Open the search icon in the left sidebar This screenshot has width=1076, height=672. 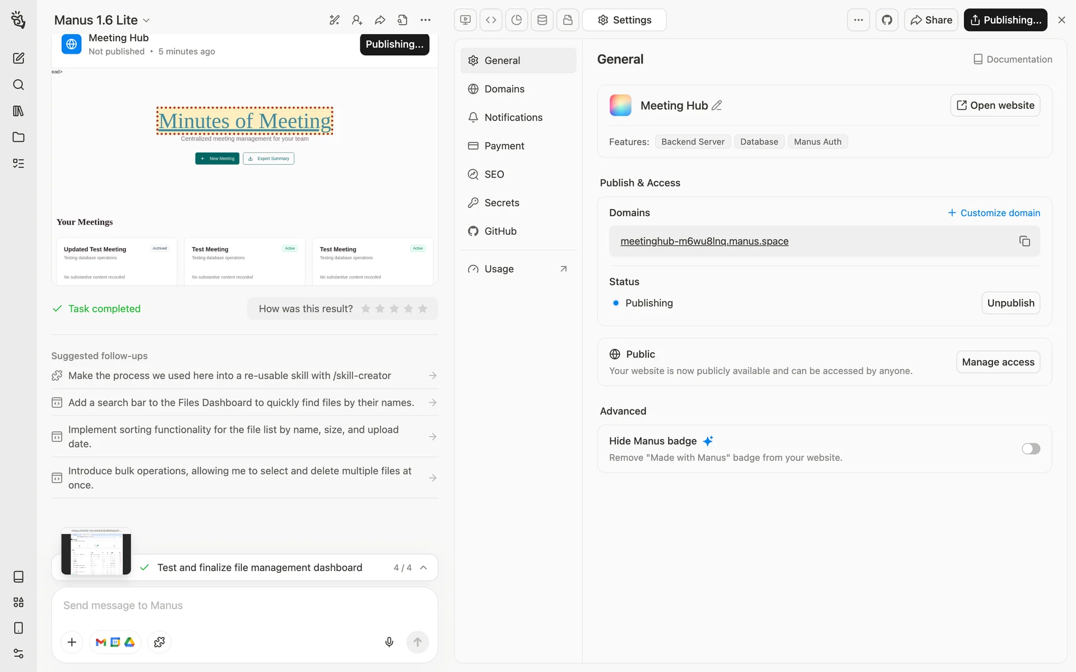(18, 85)
